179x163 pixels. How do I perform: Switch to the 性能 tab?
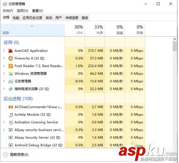click(16, 18)
